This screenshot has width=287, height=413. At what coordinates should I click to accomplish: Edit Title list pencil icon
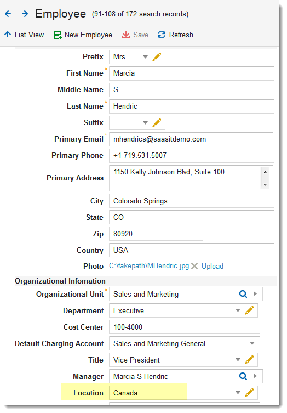click(249, 360)
